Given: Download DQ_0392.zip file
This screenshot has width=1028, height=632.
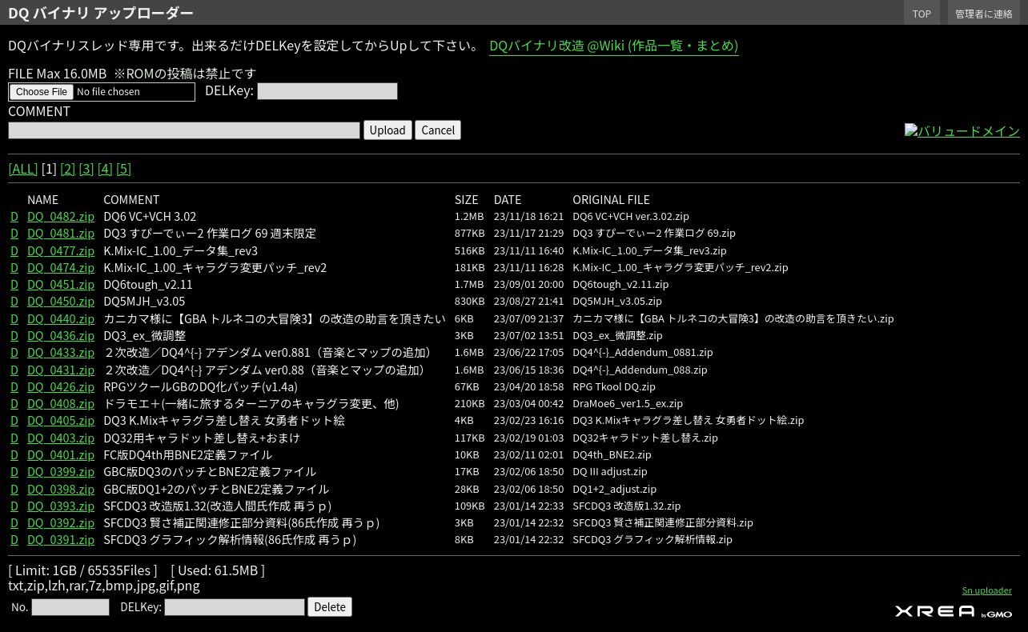Looking at the screenshot, I should coord(61,523).
